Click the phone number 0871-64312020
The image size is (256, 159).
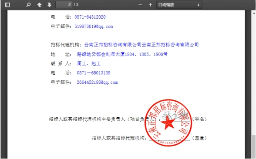(90, 17)
